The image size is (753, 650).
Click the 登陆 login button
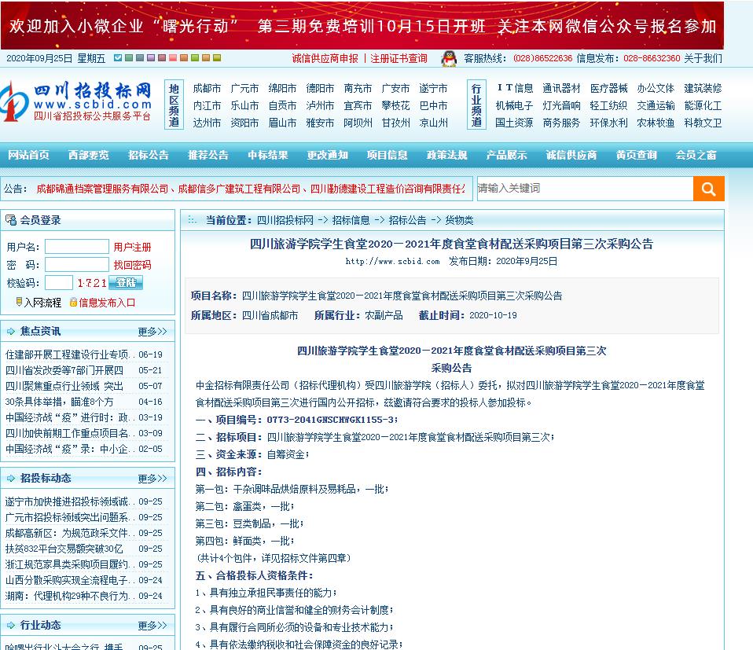(126, 283)
